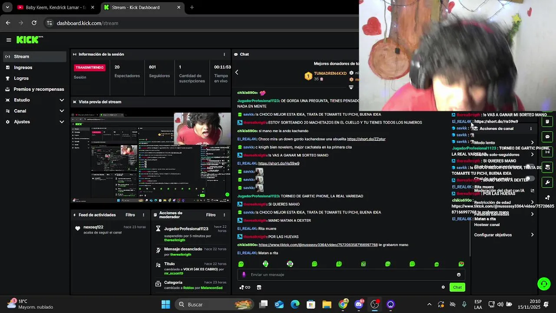Select Hostear canal option

[487, 225]
